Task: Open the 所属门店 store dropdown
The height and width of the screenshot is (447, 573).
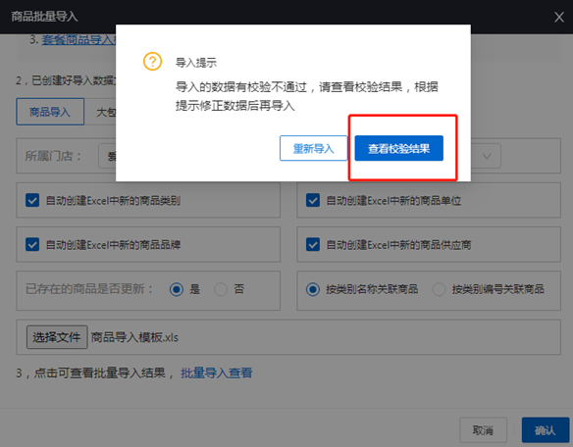Action: click(107, 156)
